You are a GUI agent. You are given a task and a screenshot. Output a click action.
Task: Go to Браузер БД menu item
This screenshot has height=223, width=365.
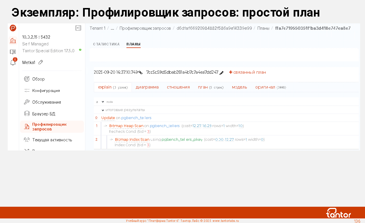click(43, 114)
